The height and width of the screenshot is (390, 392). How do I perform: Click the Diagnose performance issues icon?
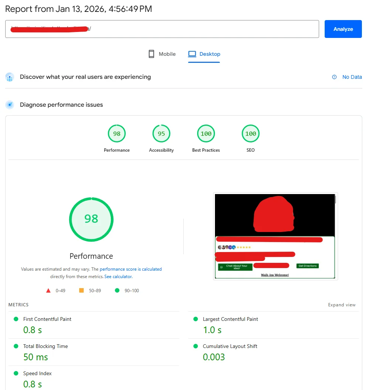click(x=9, y=105)
